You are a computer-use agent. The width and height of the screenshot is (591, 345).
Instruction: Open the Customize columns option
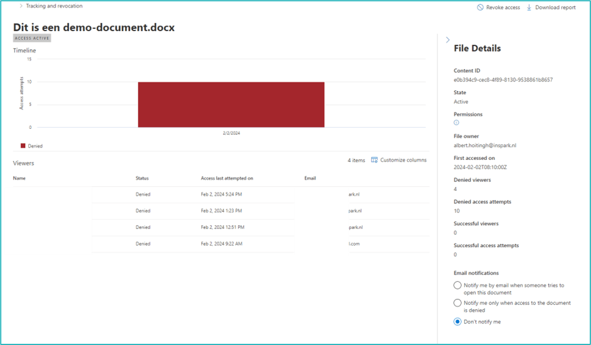tap(403, 160)
